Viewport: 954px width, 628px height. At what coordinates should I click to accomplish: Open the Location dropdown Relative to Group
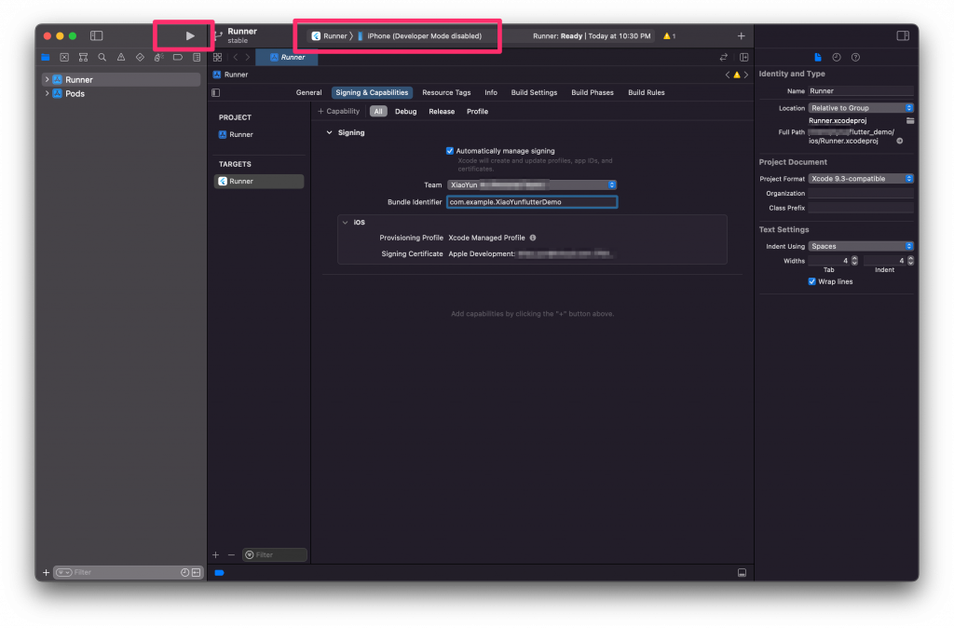coord(861,108)
